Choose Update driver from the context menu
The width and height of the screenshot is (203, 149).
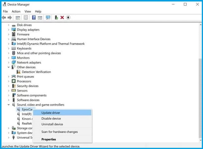[x=62, y=113]
